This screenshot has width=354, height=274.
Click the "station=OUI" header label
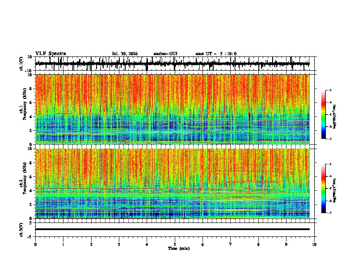[165, 54]
